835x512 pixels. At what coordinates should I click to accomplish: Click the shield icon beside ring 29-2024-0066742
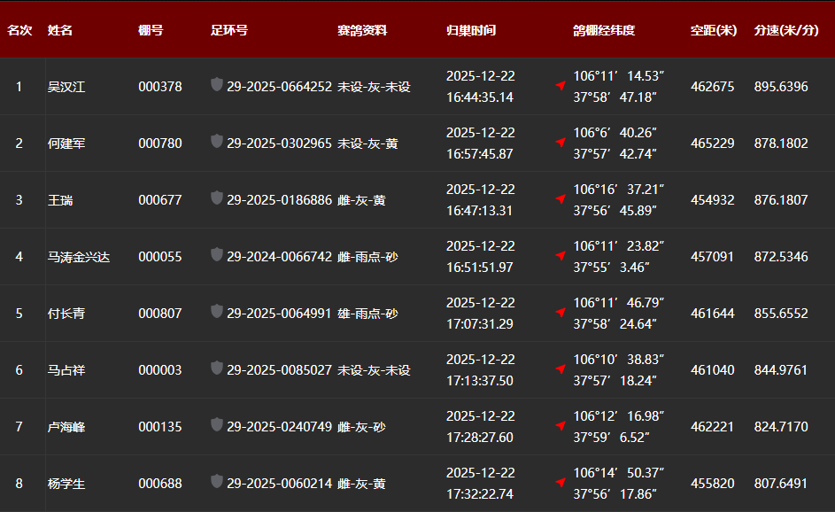coord(217,255)
